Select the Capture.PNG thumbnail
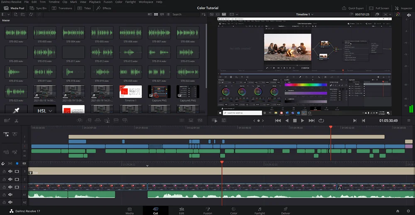Screen dimensions: 415x215 [159, 92]
